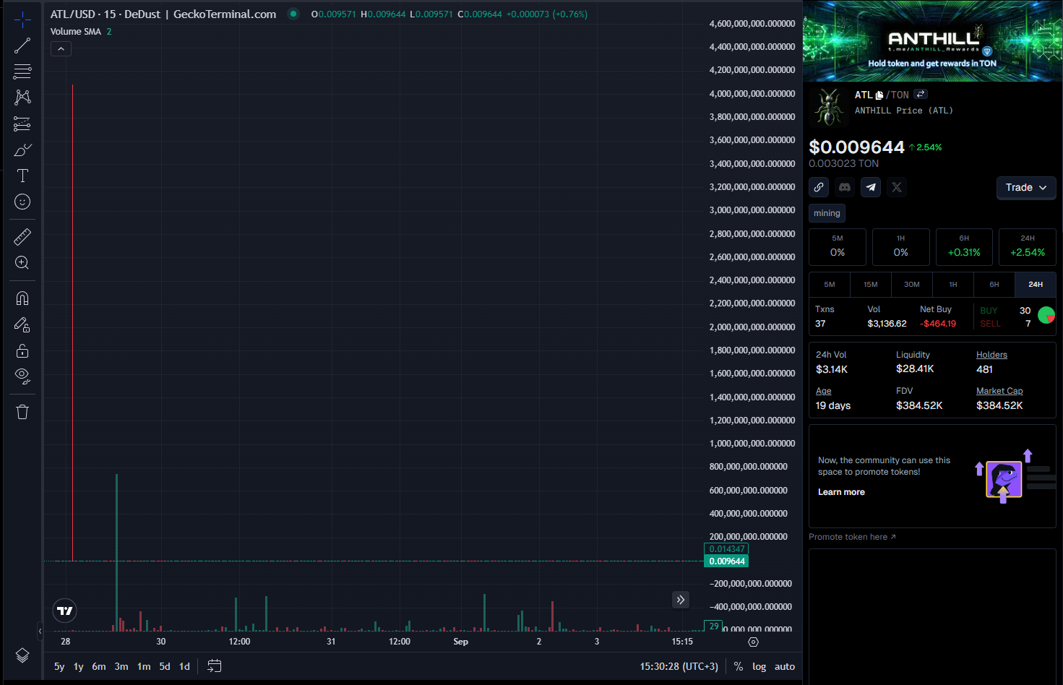Remove drawings with the trash icon

pyautogui.click(x=22, y=412)
